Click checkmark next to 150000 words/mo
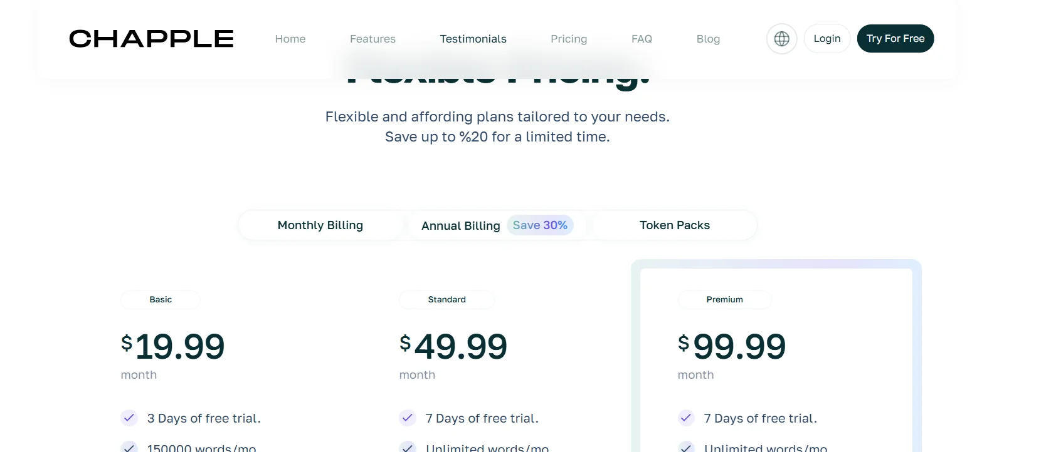The width and height of the screenshot is (1051, 452). pos(129,447)
